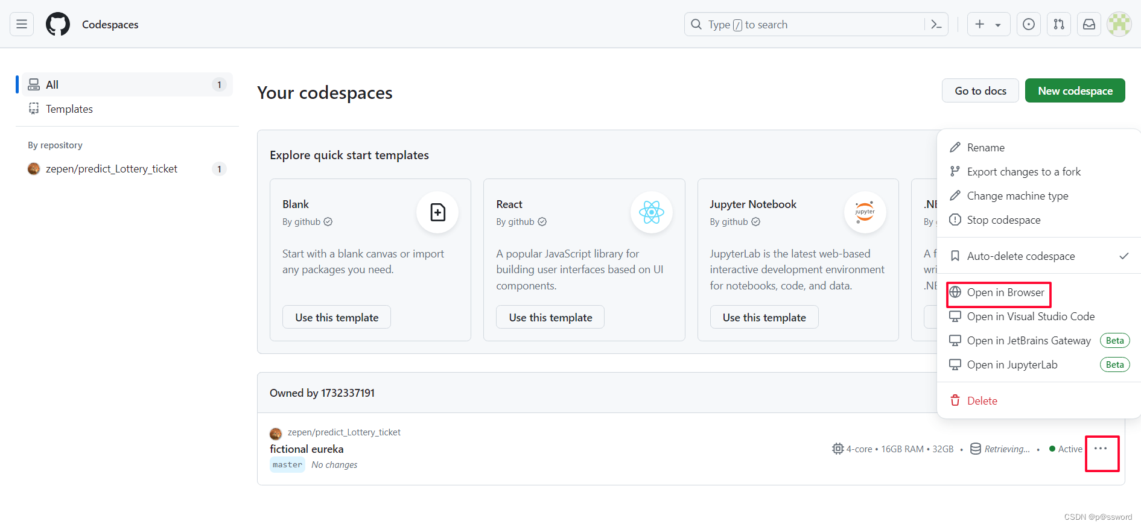Image resolution: width=1141 pixels, height=527 pixels.
Task: Choose Stop codespace from the menu
Action: point(1039,220)
